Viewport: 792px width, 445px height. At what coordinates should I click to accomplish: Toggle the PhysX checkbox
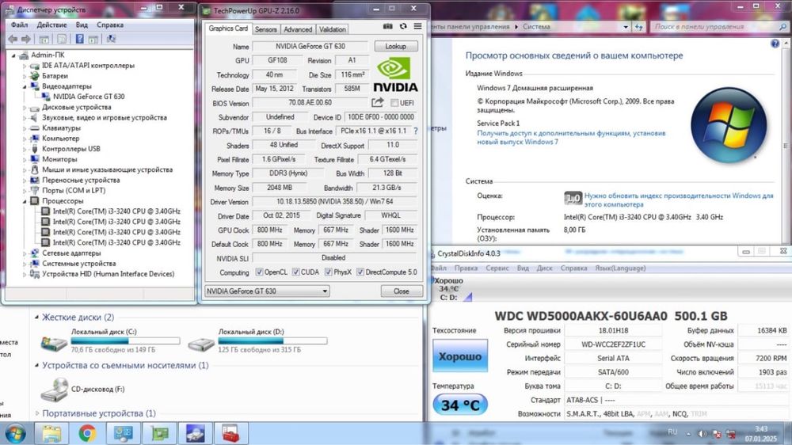[329, 272]
